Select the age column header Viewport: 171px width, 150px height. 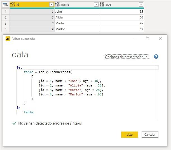coord(121,4)
